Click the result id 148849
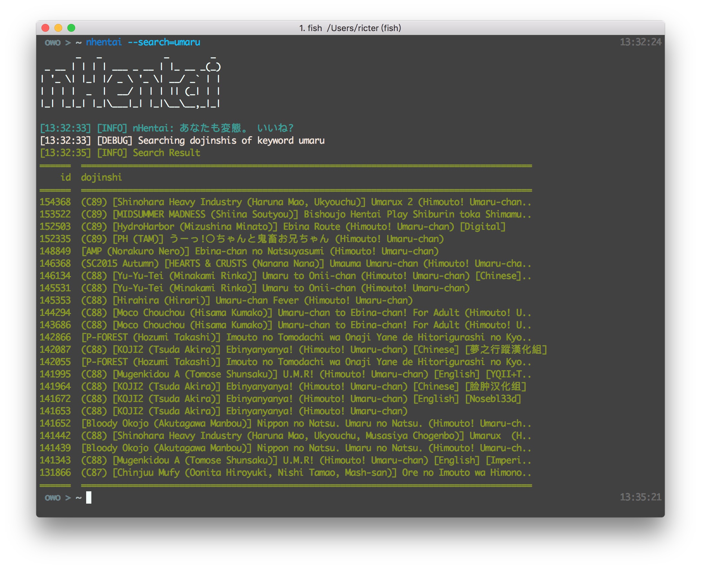Image resolution: width=701 pixels, height=569 pixels. (55, 251)
